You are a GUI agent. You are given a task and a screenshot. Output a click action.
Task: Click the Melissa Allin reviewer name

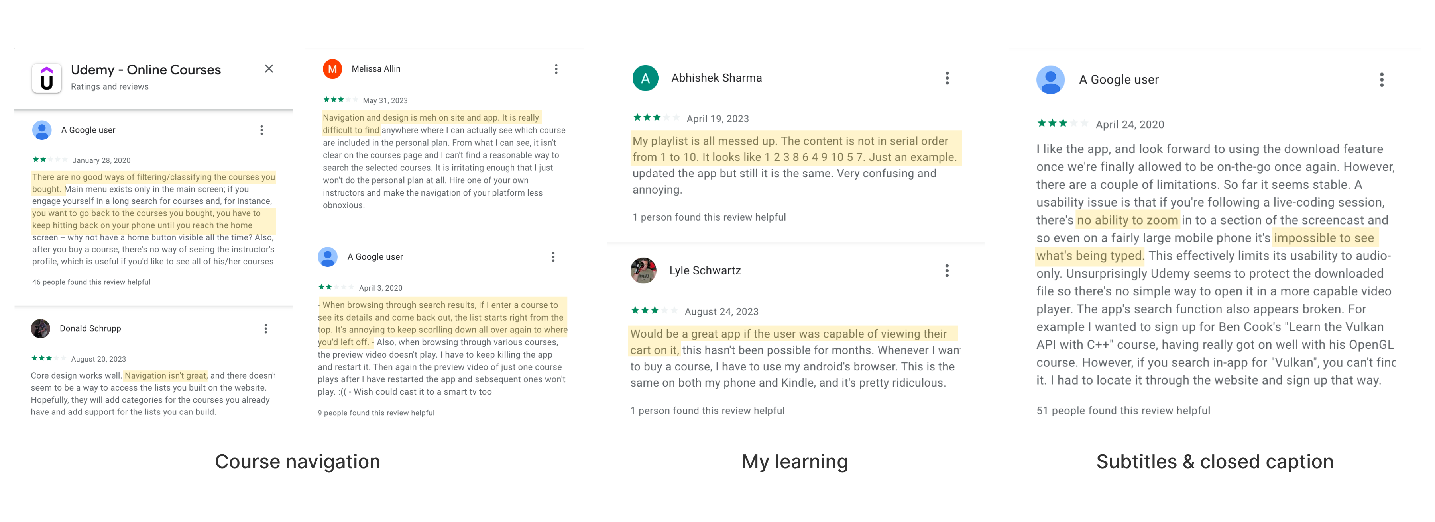[375, 69]
